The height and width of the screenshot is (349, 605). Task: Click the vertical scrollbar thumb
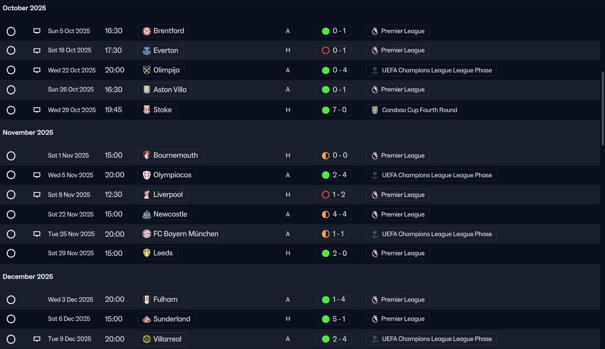click(x=602, y=109)
